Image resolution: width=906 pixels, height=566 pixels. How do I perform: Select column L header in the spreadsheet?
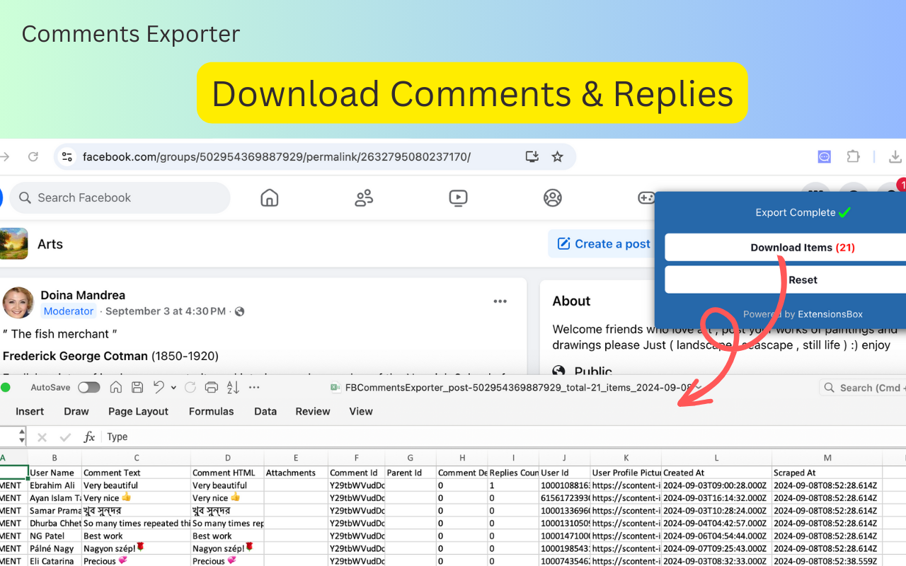[x=716, y=458]
